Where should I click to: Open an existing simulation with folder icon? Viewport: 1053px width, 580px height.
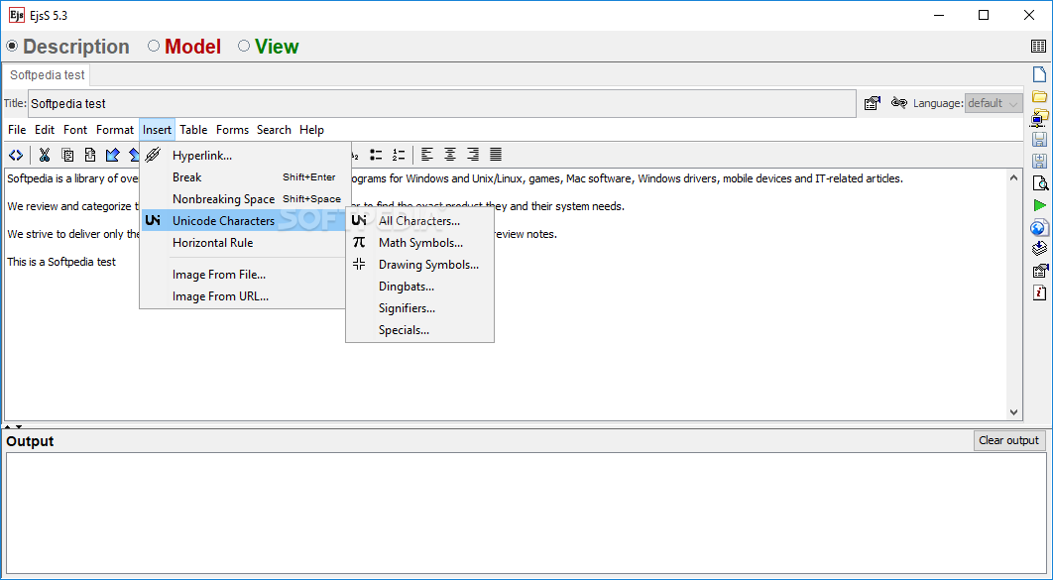[x=1039, y=96]
